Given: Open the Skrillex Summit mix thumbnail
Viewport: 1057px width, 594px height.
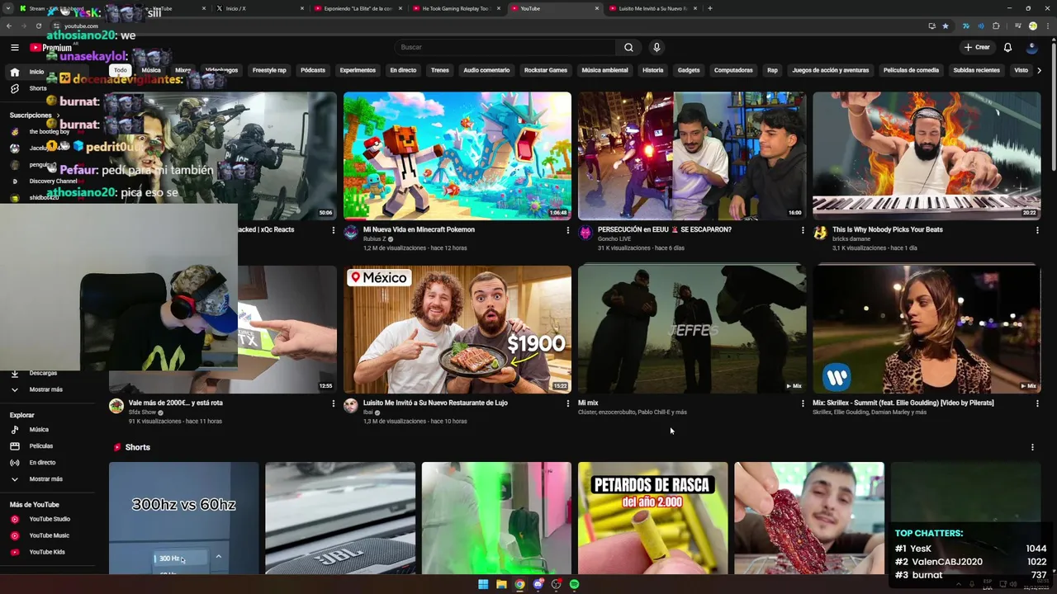Looking at the screenshot, I should 927,329.
